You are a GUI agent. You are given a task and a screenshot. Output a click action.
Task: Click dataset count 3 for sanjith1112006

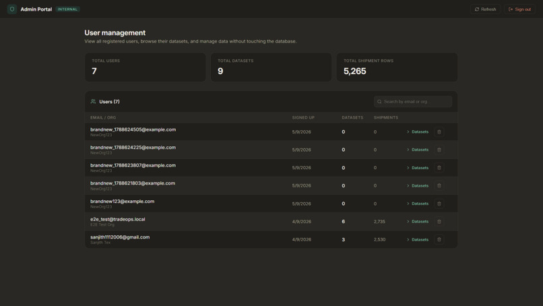343,240
